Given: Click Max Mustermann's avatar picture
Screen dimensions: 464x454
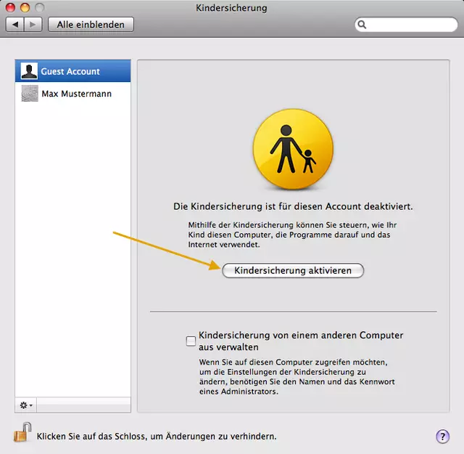Looking at the screenshot, I should tap(30, 94).
